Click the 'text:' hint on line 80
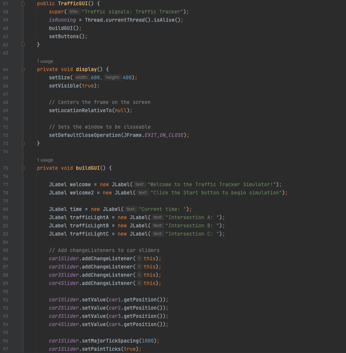The height and width of the screenshot is (353, 346). [x=131, y=209]
